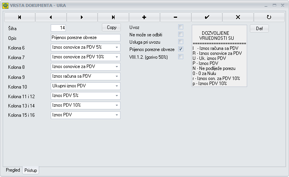
Task: Open the Kolona 10 dropdown list
Action: 117,86
